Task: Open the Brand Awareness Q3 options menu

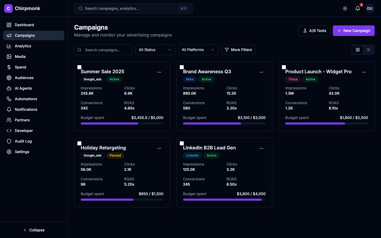Action: click(261, 72)
